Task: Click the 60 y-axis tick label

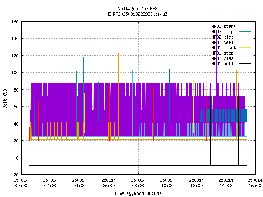Action: coord(16,107)
